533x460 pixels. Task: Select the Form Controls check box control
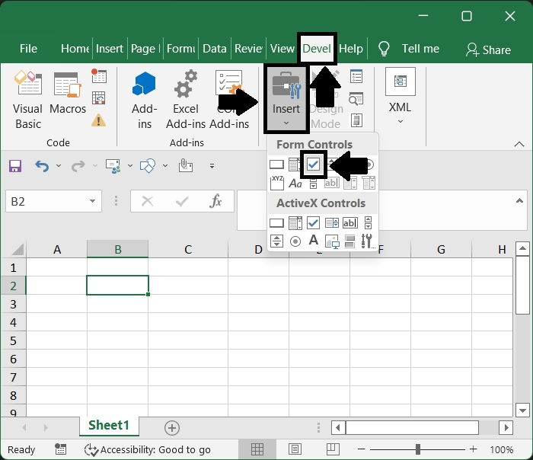click(x=313, y=165)
